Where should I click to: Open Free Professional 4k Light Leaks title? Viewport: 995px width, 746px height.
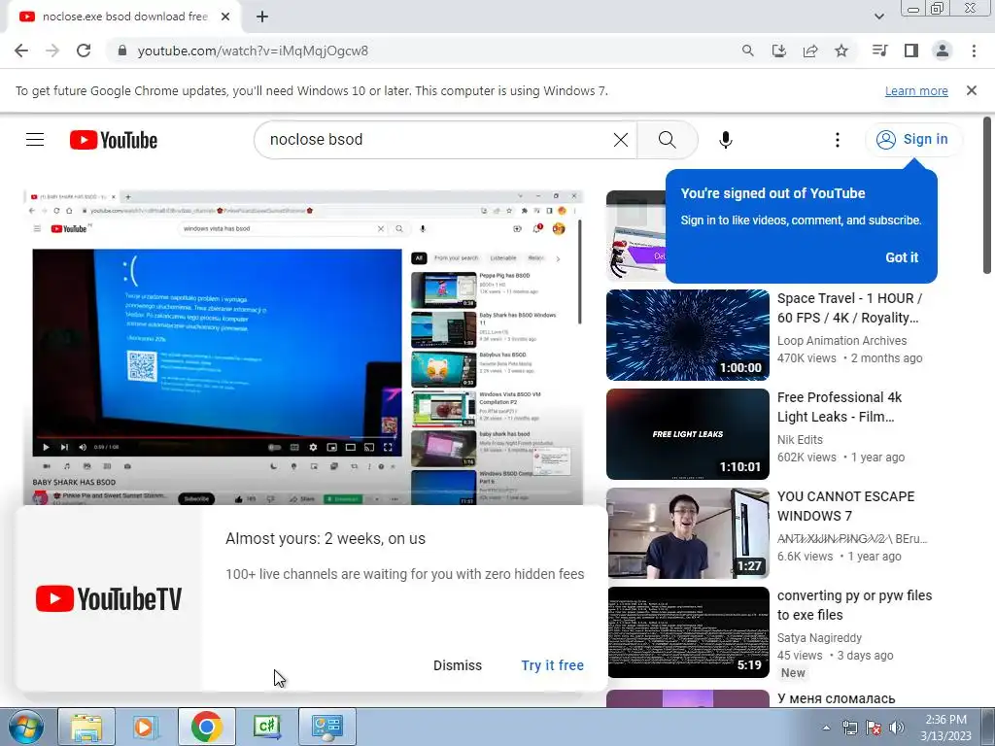839,407
